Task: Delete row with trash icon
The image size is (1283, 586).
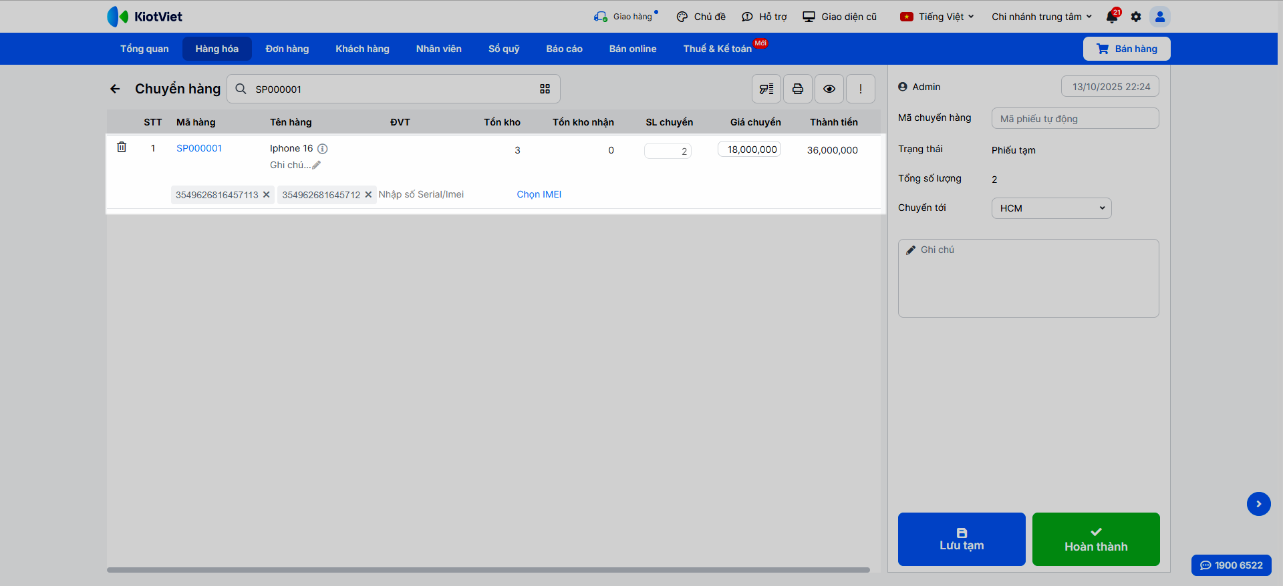Action: (122, 147)
